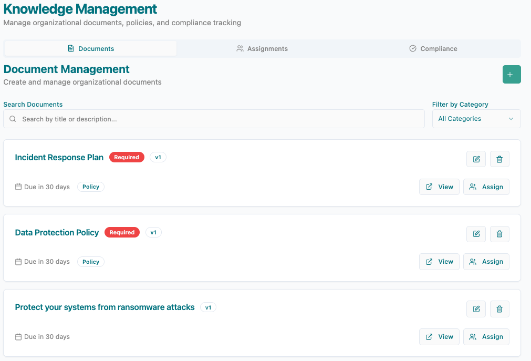This screenshot has width=531, height=361.
Task: Select the edit pencil icon for Data Protection Policy
Action: coord(476,234)
